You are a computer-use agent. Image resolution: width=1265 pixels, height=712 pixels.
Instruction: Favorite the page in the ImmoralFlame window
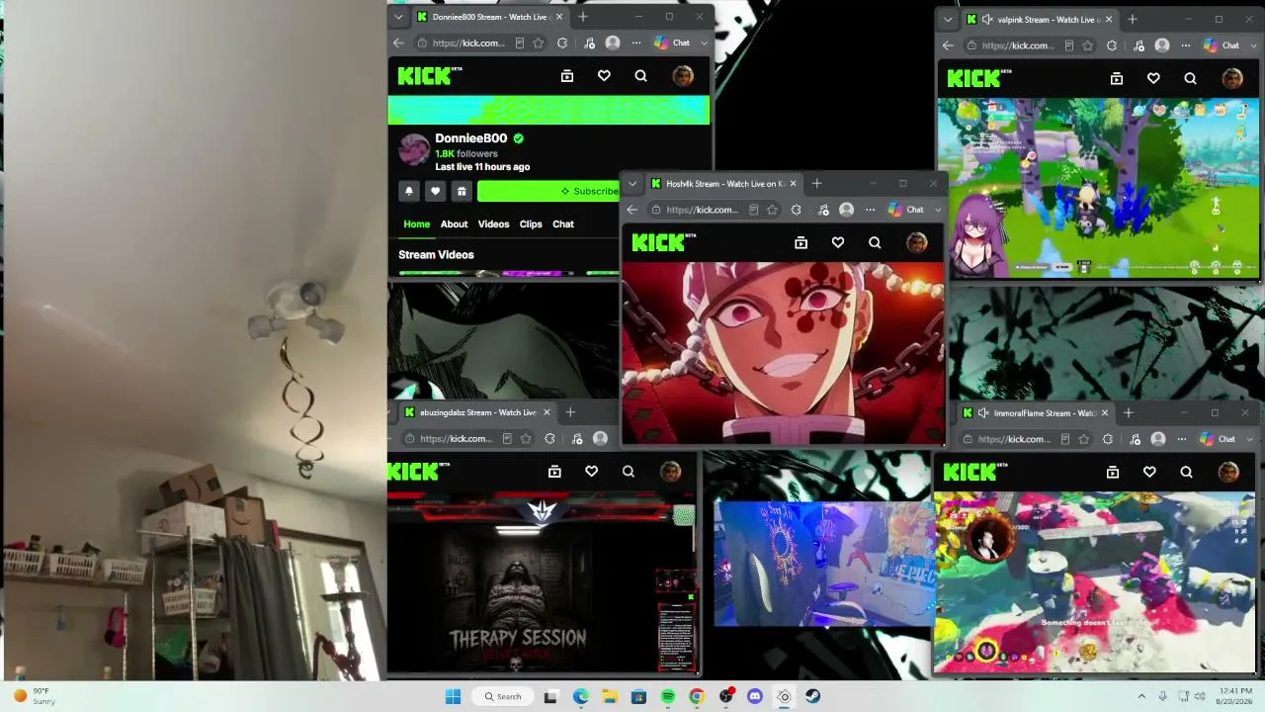point(1084,439)
